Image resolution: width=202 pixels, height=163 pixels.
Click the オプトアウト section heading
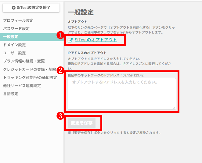pyautogui.click(x=78, y=22)
